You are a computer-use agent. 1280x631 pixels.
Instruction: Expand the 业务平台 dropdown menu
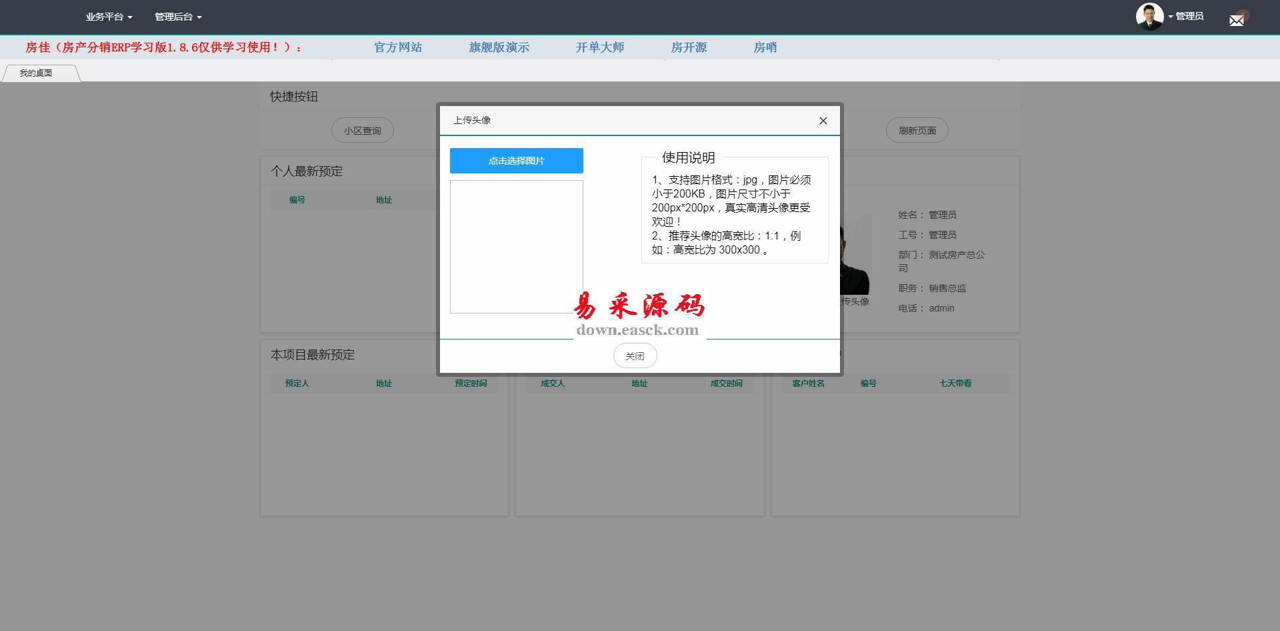pyautogui.click(x=109, y=17)
